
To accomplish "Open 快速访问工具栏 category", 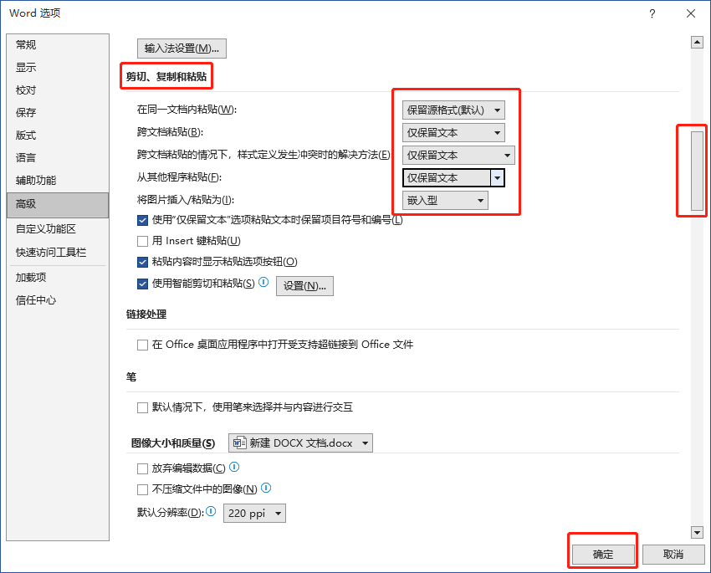I will coord(58,253).
